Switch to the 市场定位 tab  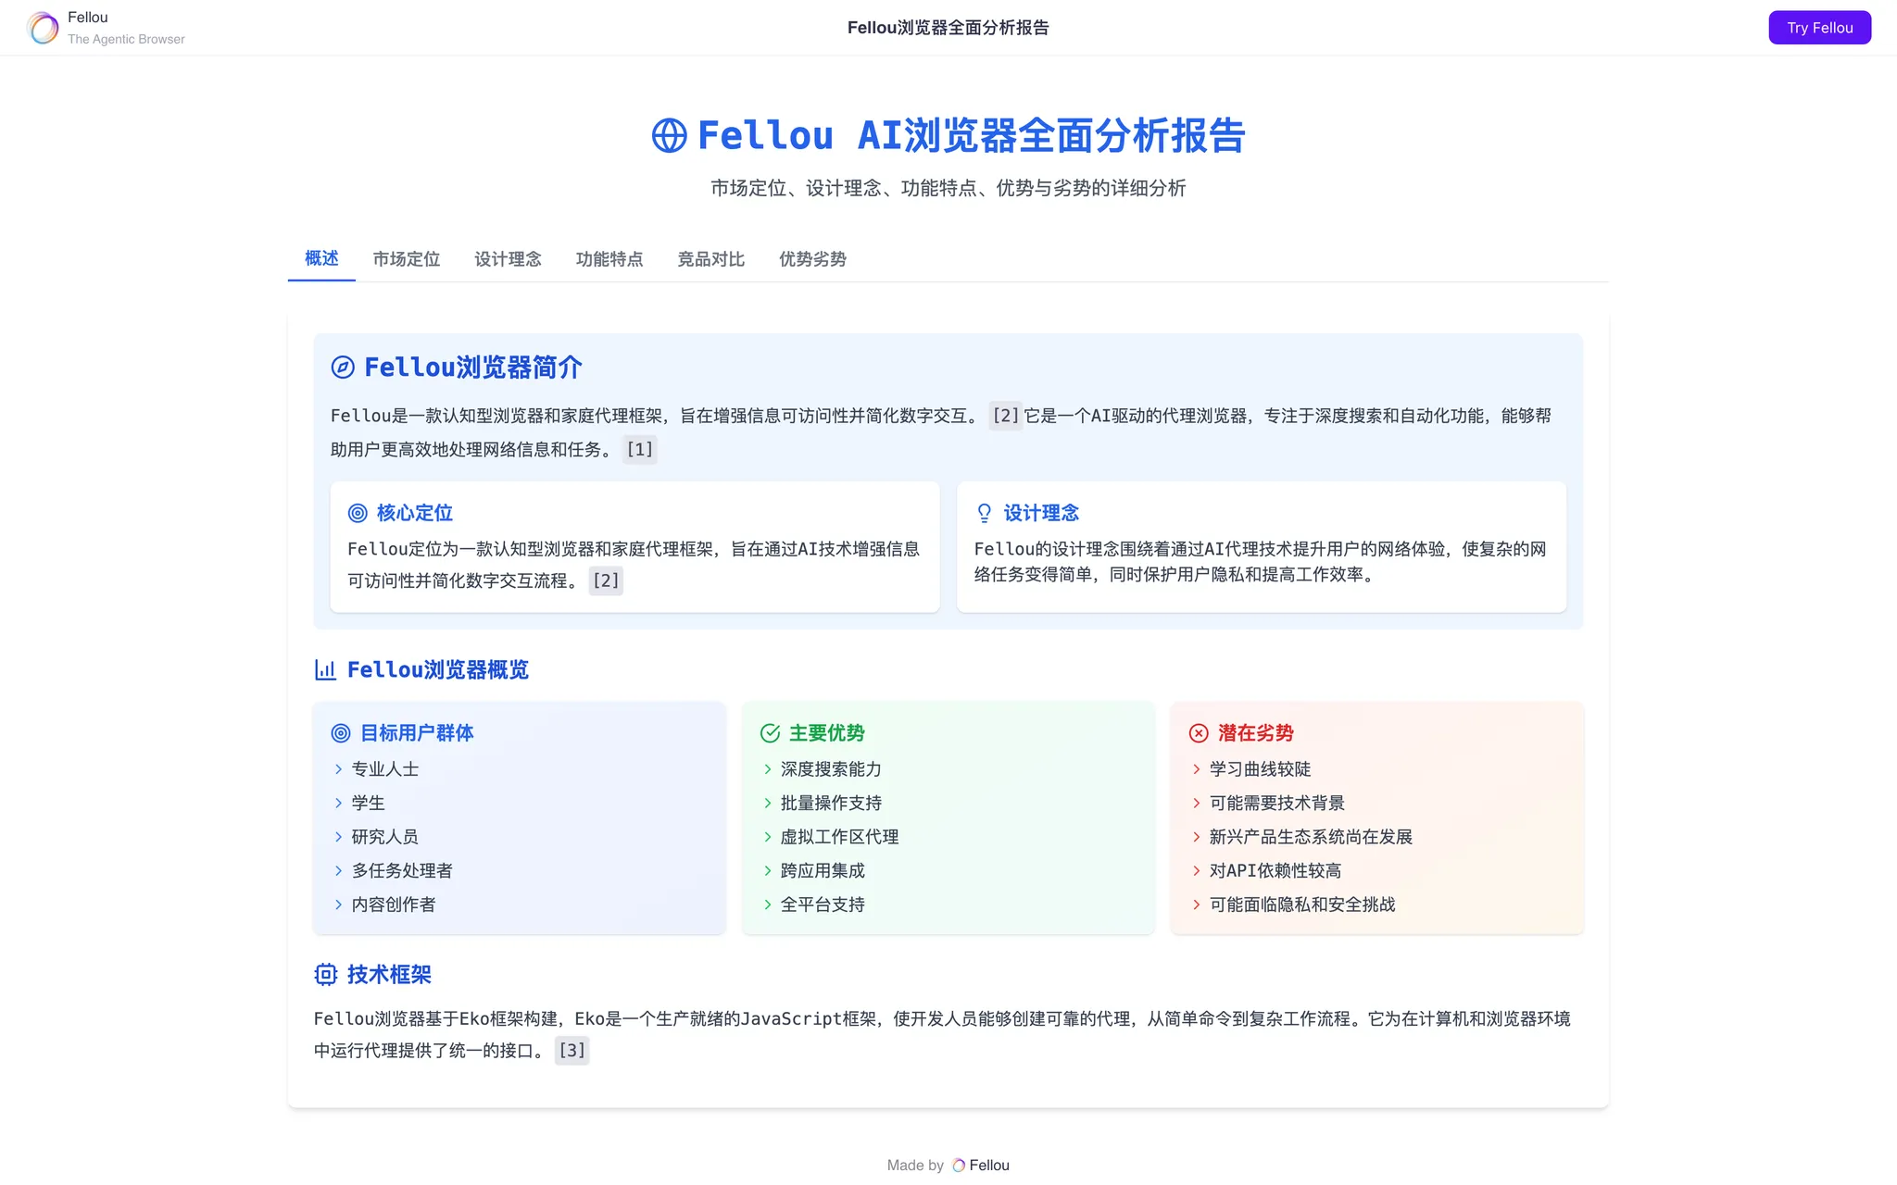click(406, 259)
